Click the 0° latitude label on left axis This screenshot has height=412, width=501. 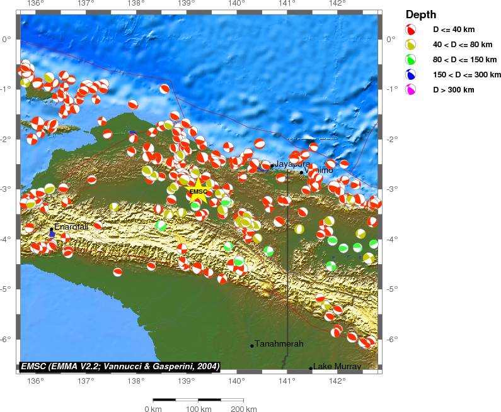click(x=7, y=39)
